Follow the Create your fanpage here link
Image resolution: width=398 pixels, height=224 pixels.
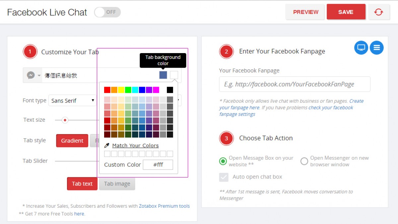[291, 104]
